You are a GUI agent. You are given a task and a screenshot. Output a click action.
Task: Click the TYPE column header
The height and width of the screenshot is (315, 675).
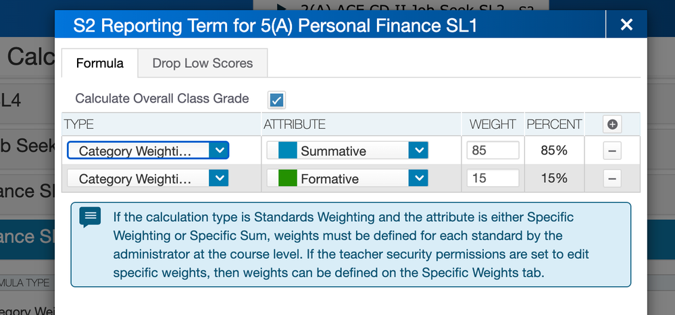[79, 124]
